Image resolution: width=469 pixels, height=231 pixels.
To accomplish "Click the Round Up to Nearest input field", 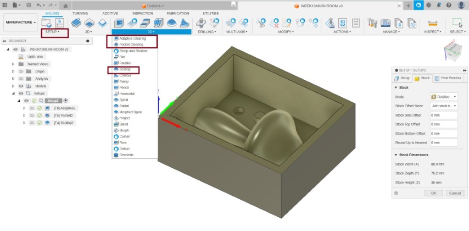I will 444,143.
